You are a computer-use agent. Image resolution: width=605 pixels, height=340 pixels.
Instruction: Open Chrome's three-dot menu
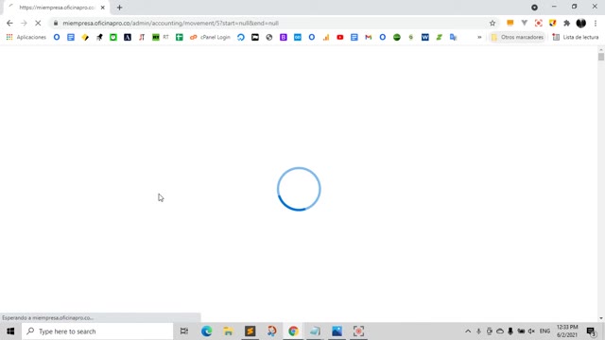pos(596,23)
